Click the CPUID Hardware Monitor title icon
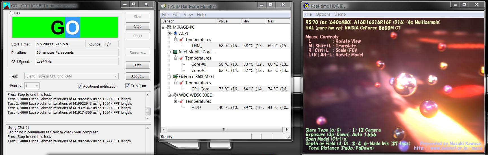The image size is (488, 155). pos(163,6)
